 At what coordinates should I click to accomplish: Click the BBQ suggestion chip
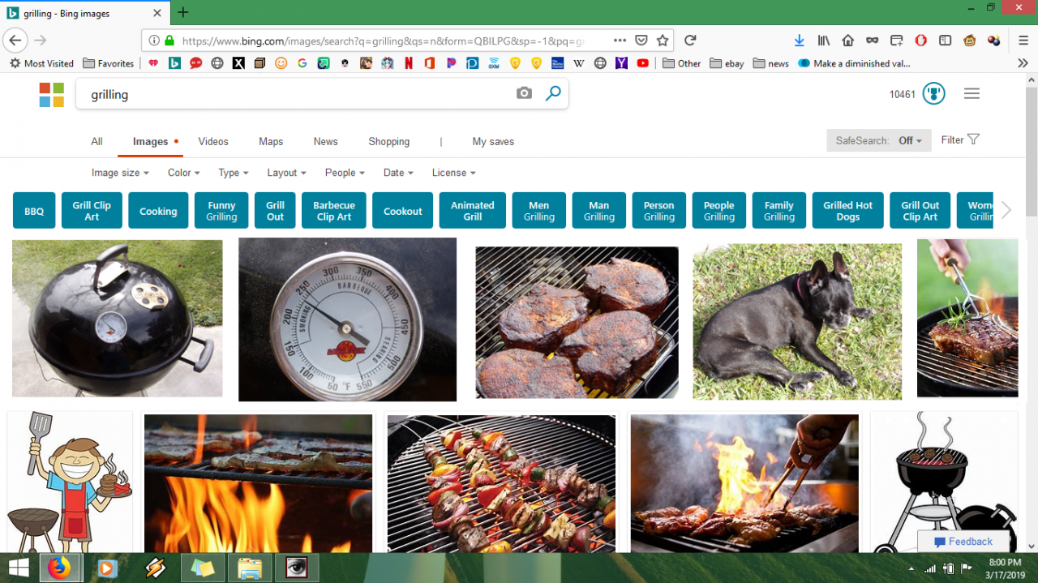(34, 211)
